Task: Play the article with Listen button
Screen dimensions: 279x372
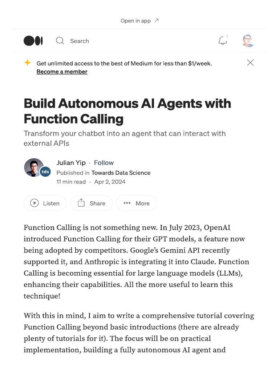Action: coord(45,203)
